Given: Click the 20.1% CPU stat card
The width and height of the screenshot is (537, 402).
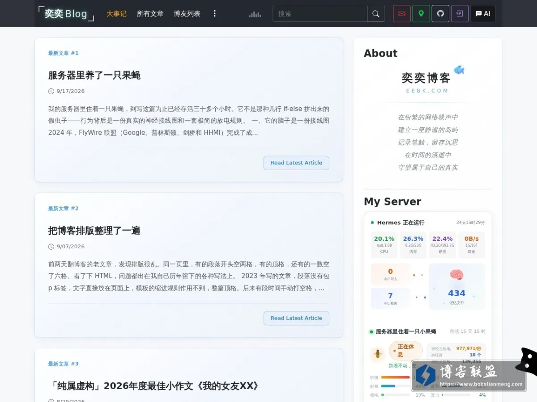Looking at the screenshot, I should [384, 245].
